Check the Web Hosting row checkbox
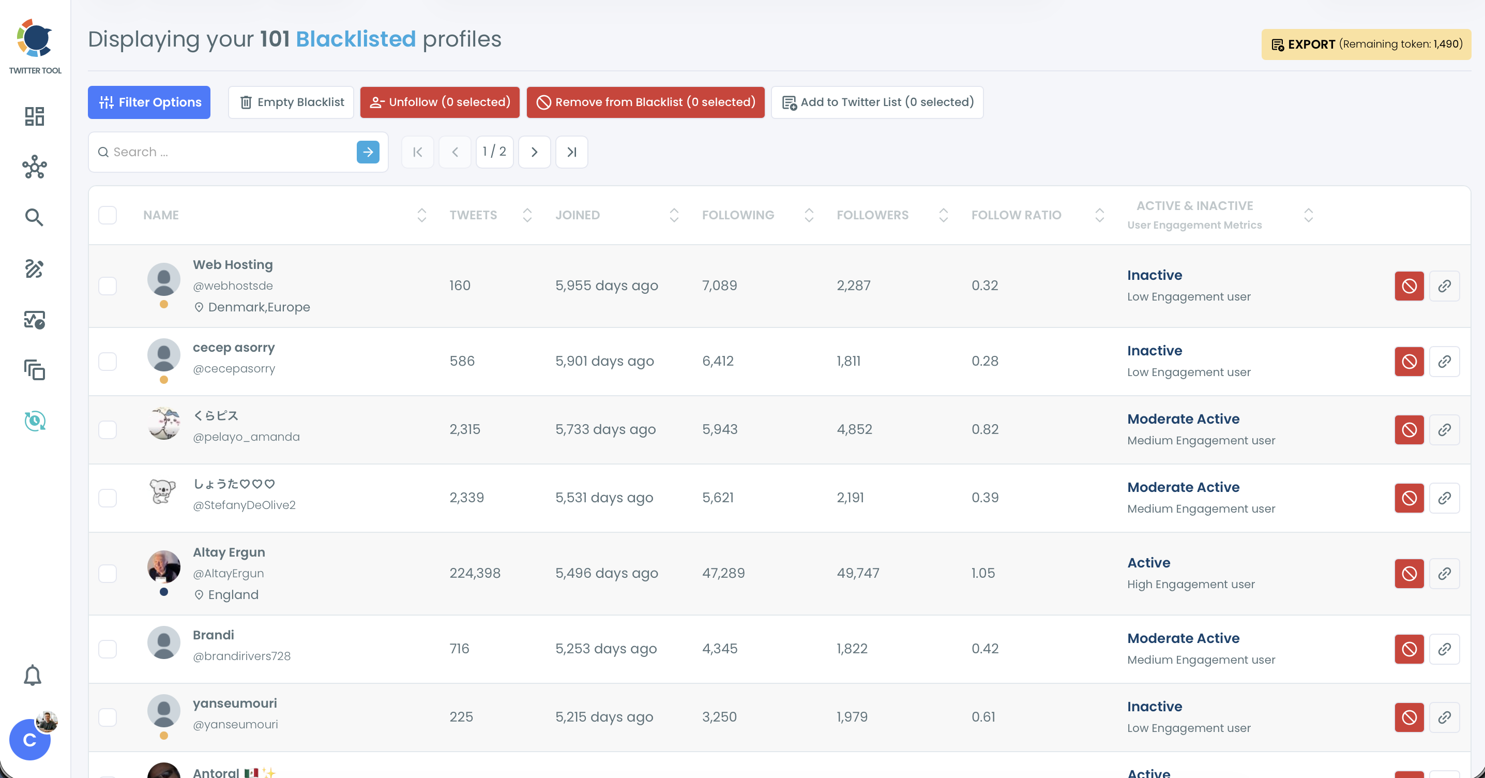The height and width of the screenshot is (778, 1485). tap(107, 286)
